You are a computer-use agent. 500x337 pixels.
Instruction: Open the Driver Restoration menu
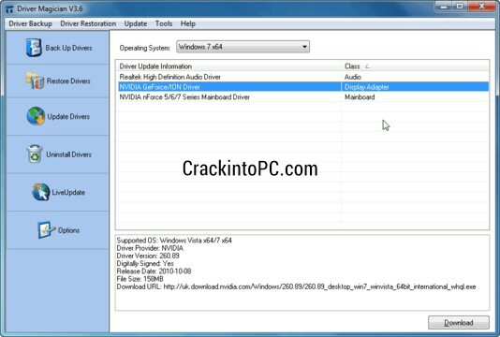tap(88, 23)
